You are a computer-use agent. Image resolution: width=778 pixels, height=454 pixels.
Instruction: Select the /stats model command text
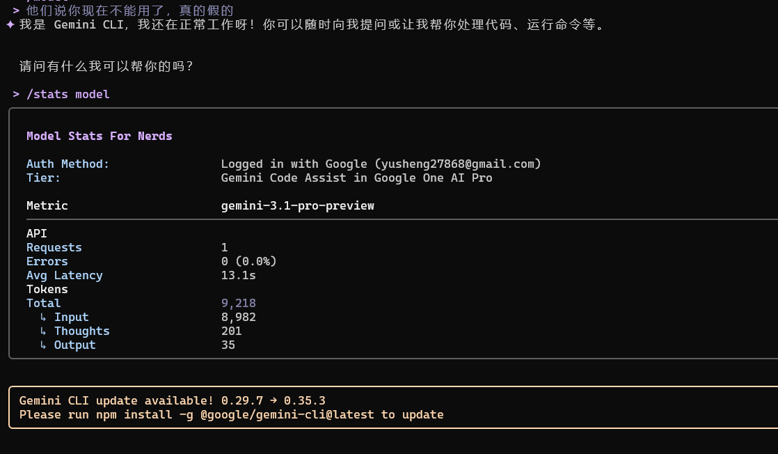[x=68, y=95]
